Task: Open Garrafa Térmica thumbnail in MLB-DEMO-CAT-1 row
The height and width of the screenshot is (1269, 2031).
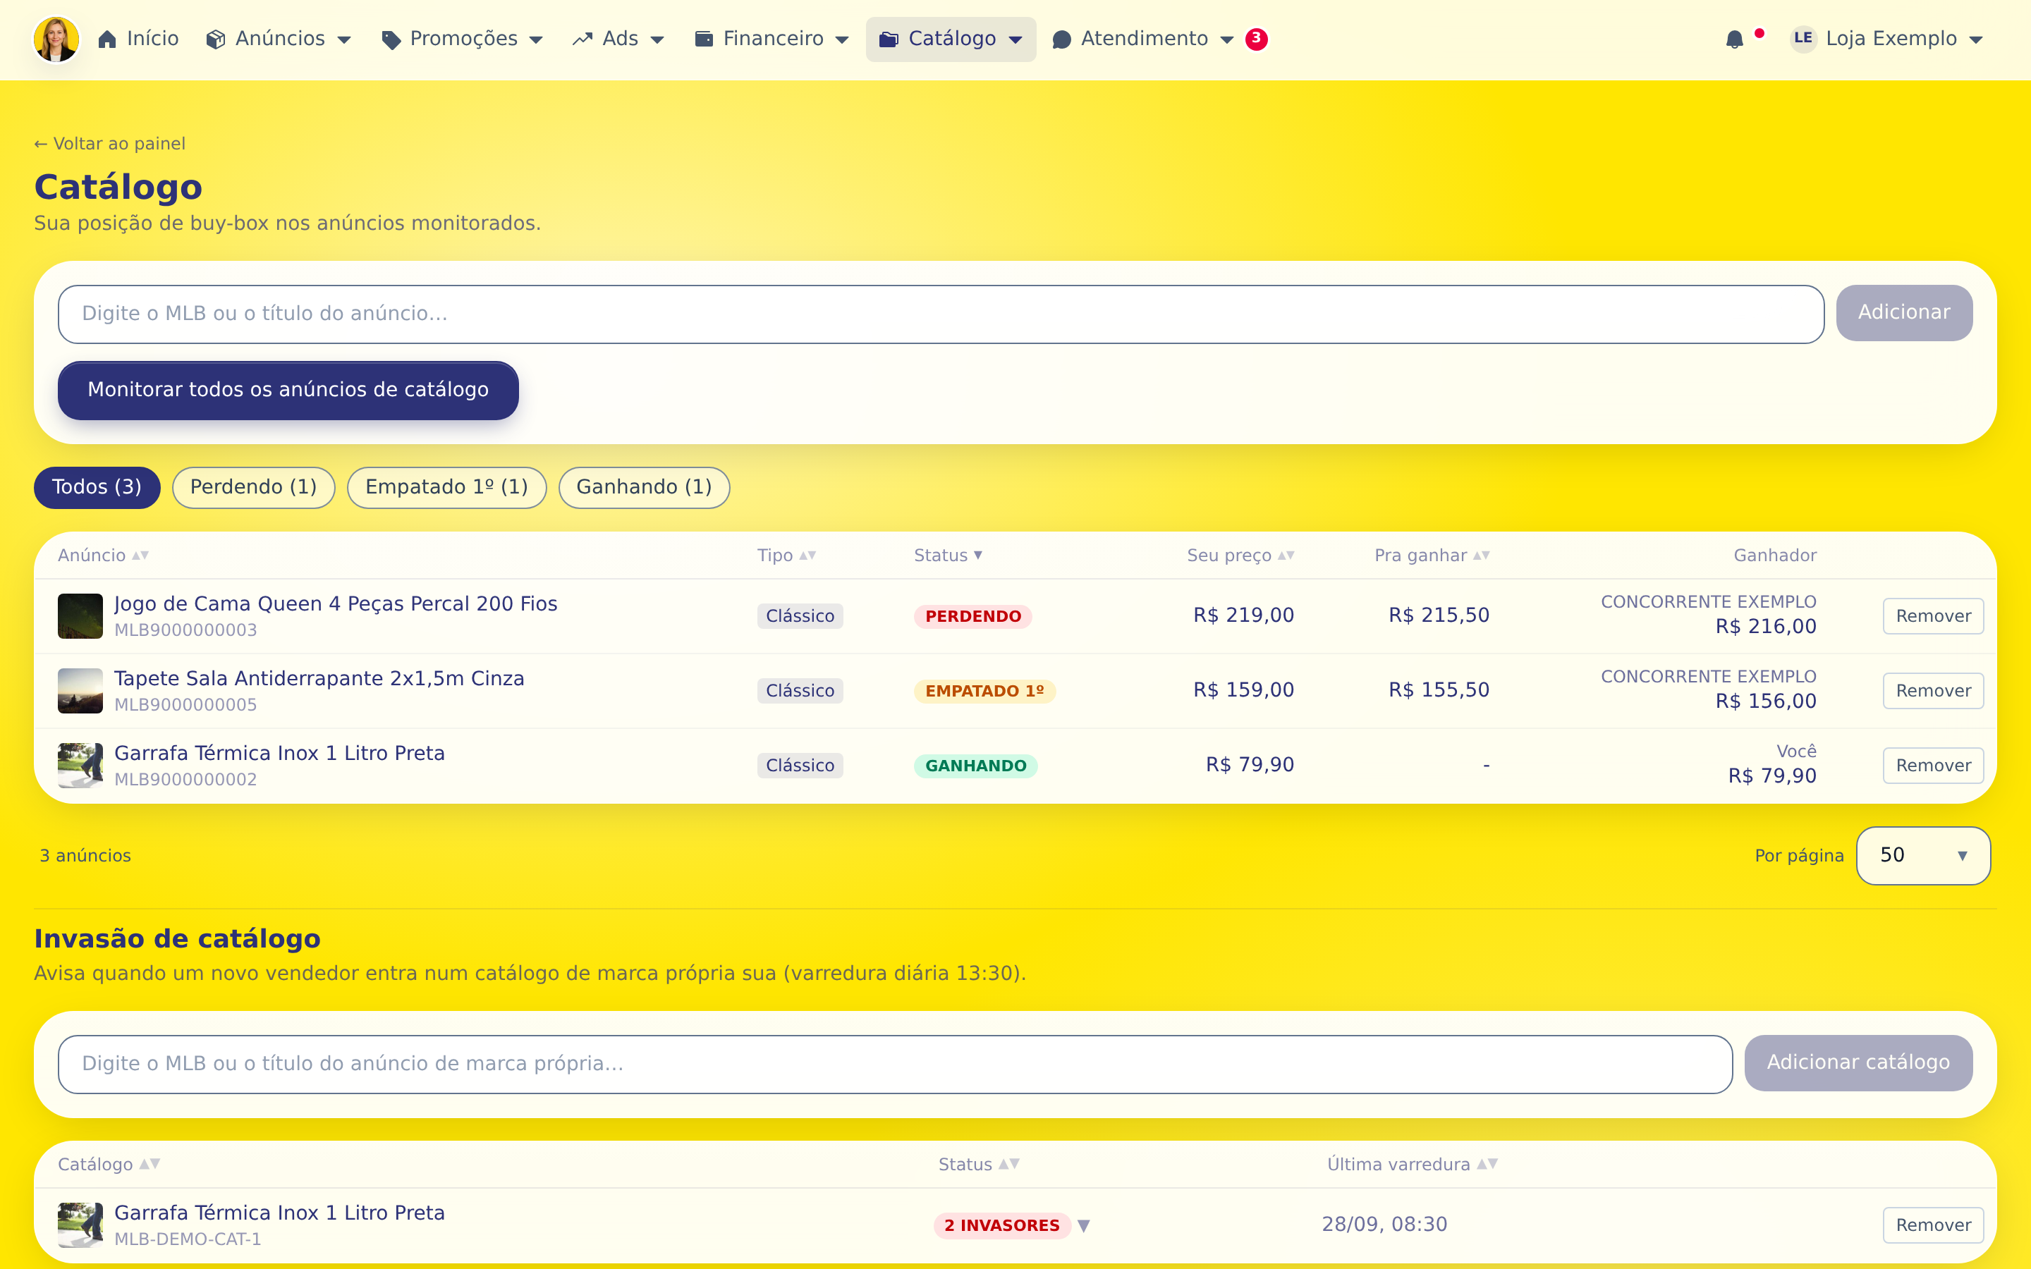Action: [x=80, y=1225]
